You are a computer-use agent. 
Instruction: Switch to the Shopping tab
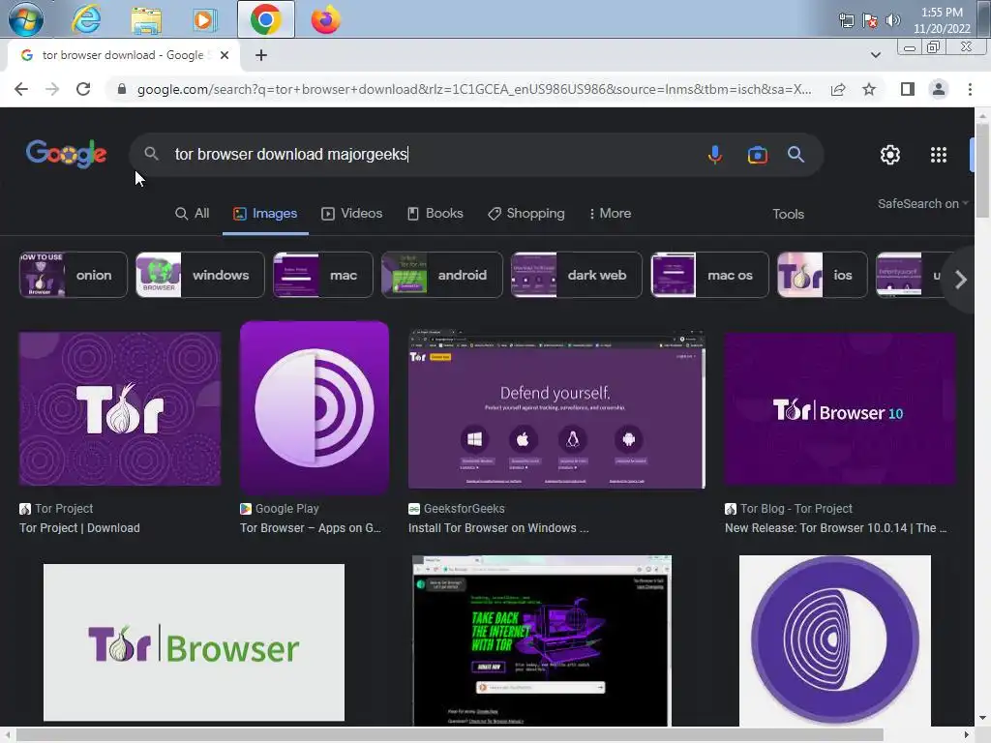[526, 214]
